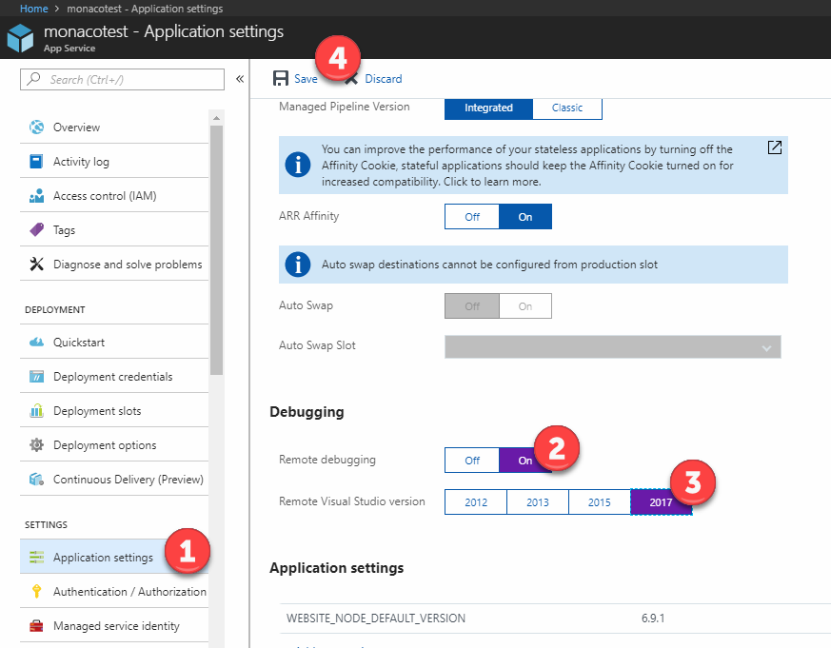Click the Activity log icon
Screen dimensions: 831x648
click(36, 161)
